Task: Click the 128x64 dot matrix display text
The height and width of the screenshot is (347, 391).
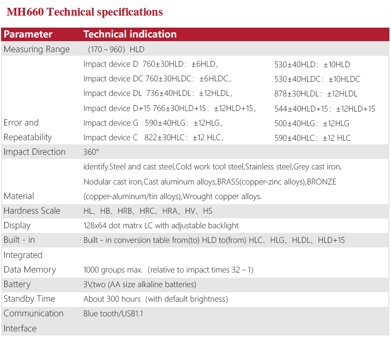Action: pyautogui.click(x=161, y=226)
